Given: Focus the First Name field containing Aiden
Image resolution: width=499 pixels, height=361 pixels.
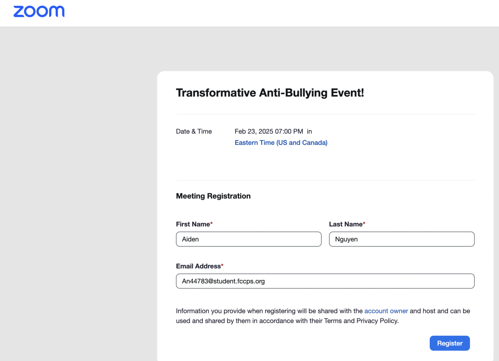Looking at the screenshot, I should [x=248, y=239].
